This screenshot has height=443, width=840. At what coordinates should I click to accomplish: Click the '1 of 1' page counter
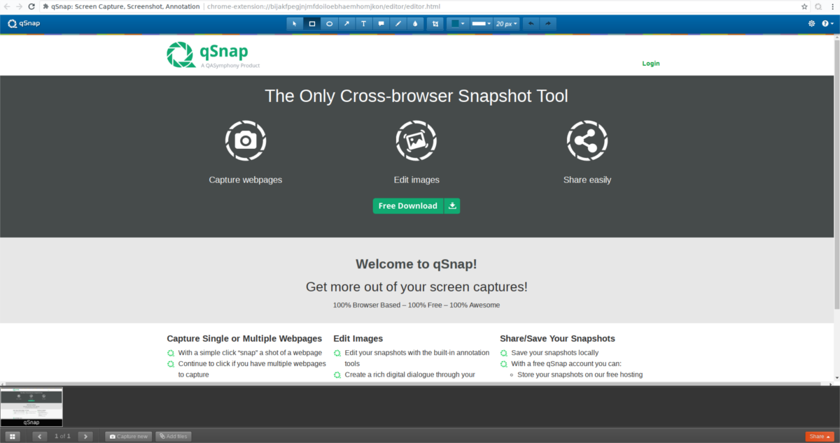point(62,436)
